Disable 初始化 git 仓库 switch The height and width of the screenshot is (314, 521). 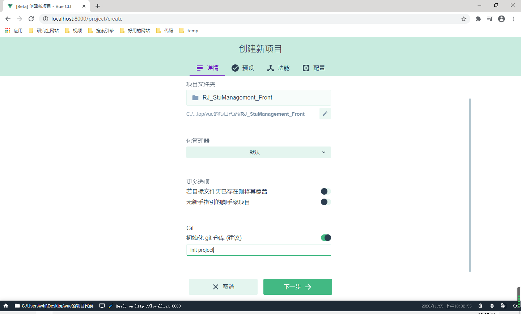pos(326,238)
